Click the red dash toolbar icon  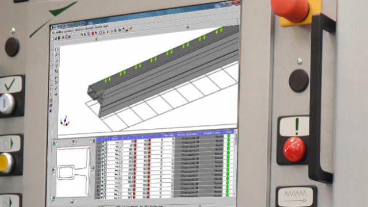click(127, 29)
